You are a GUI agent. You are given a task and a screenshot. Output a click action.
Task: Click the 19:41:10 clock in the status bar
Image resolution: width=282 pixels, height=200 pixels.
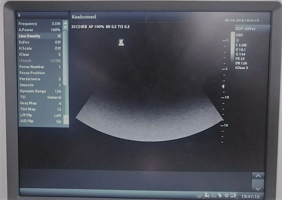coord(250,197)
